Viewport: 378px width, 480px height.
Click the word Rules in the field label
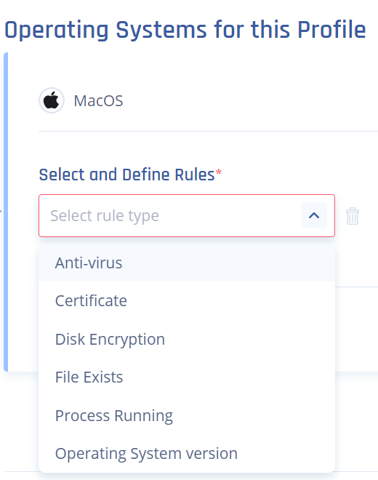194,175
